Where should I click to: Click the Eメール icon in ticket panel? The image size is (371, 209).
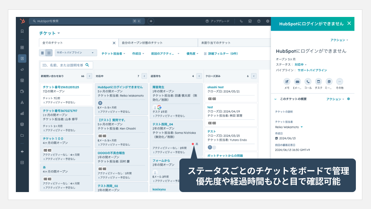click(297, 82)
